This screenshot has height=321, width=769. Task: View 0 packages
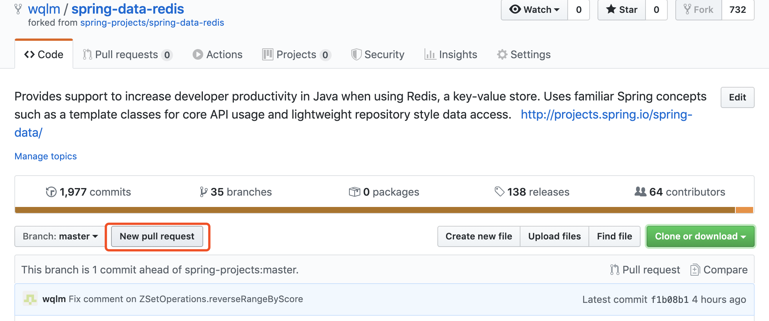(384, 192)
